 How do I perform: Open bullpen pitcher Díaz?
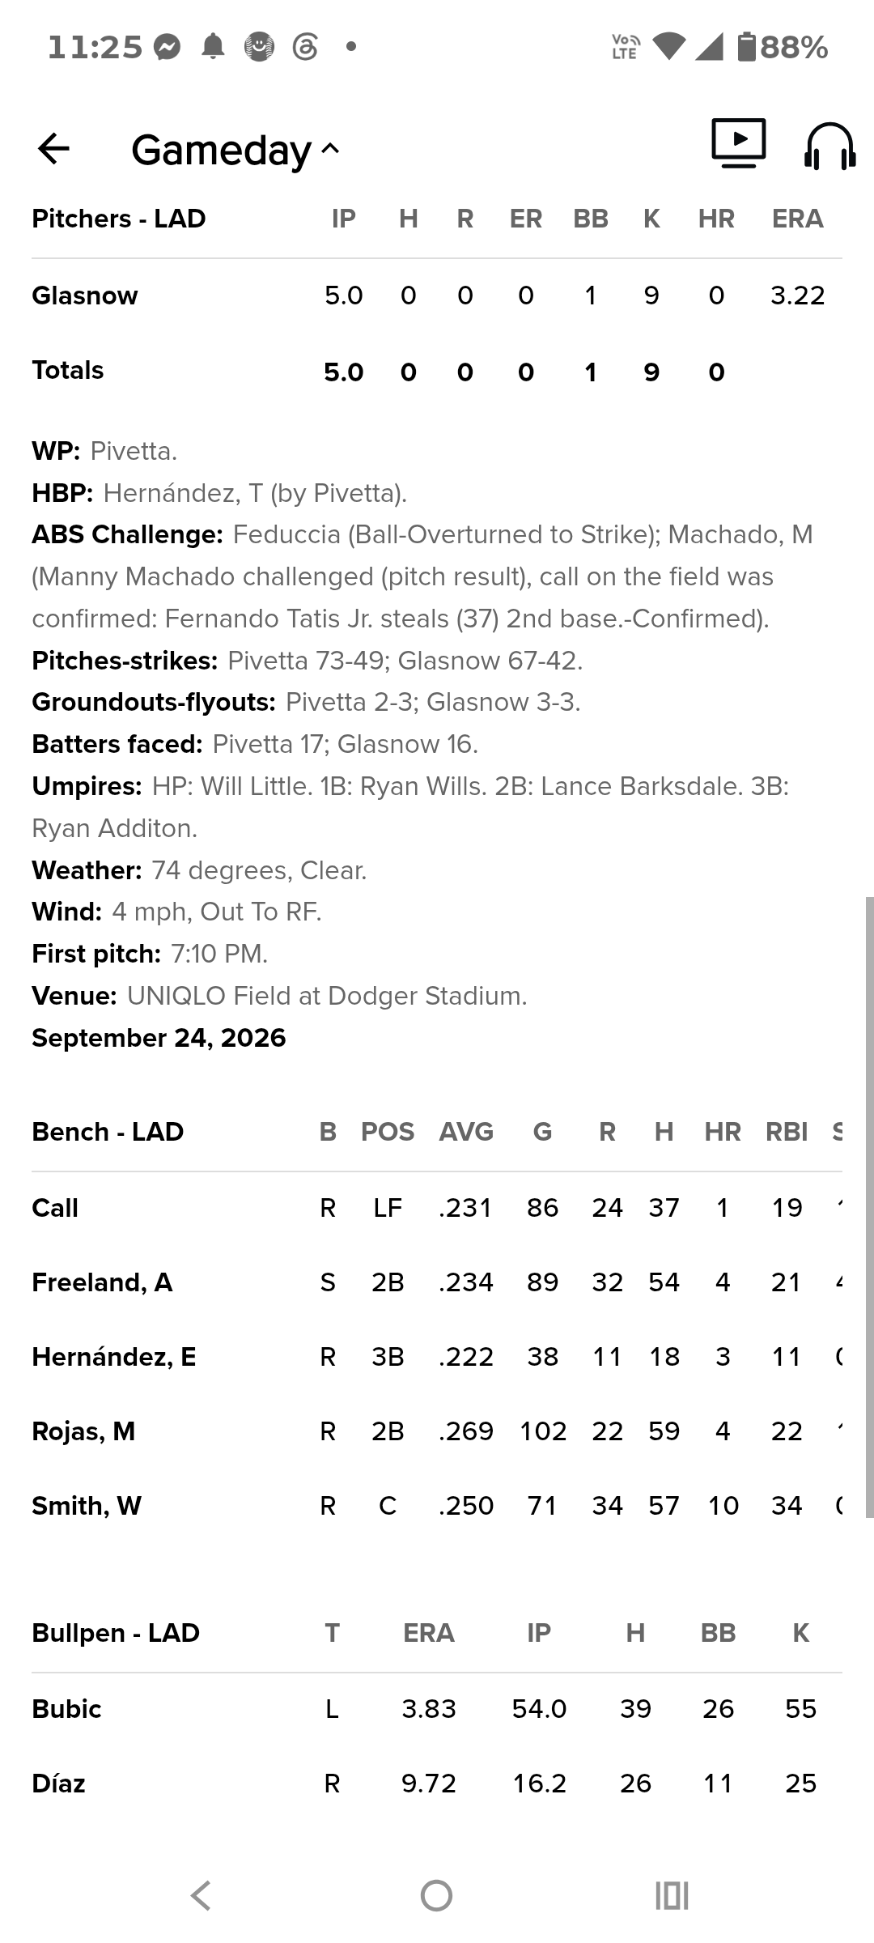pos(437,1784)
